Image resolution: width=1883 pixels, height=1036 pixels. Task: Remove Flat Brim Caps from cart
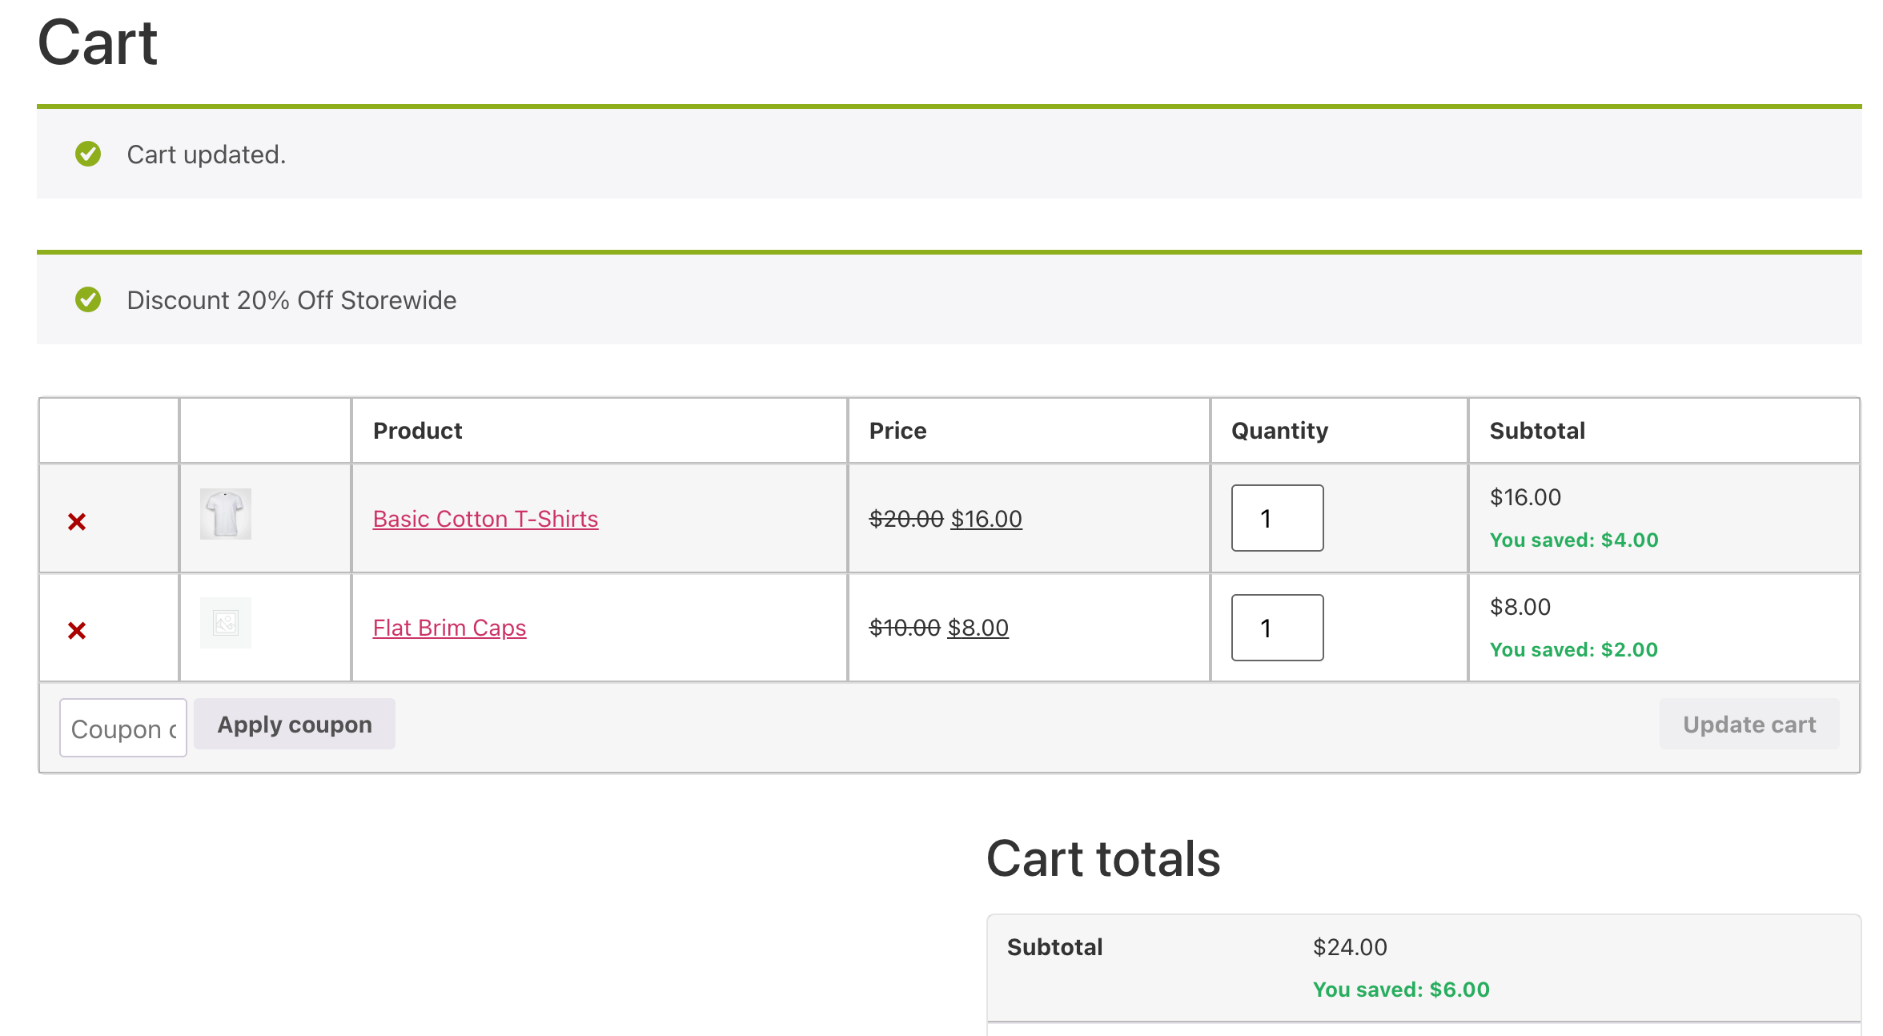77,631
